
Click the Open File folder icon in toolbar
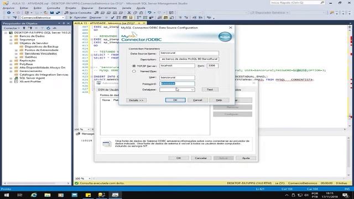click(45, 13)
